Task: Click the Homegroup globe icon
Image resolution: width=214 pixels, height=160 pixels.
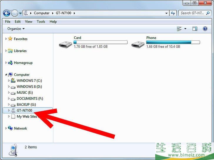Action: 10,63
